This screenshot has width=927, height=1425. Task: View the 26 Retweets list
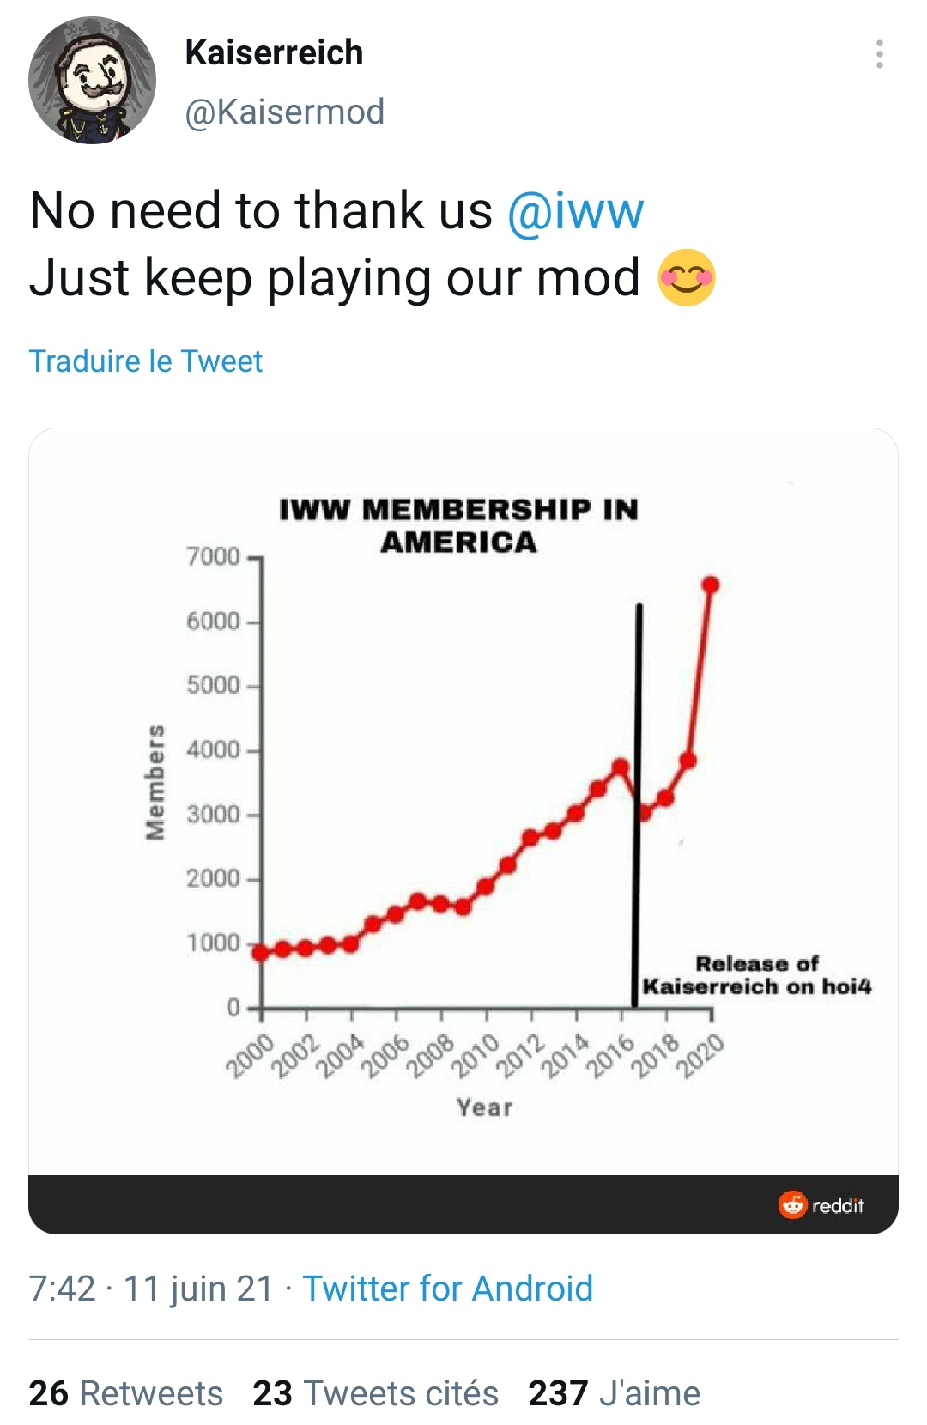point(125,1393)
